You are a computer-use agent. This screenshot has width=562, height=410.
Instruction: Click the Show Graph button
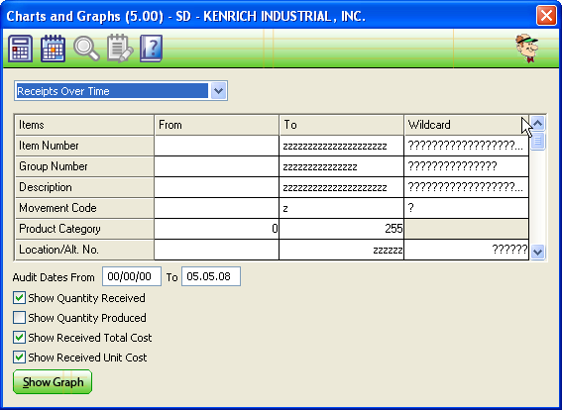pyautogui.click(x=53, y=382)
